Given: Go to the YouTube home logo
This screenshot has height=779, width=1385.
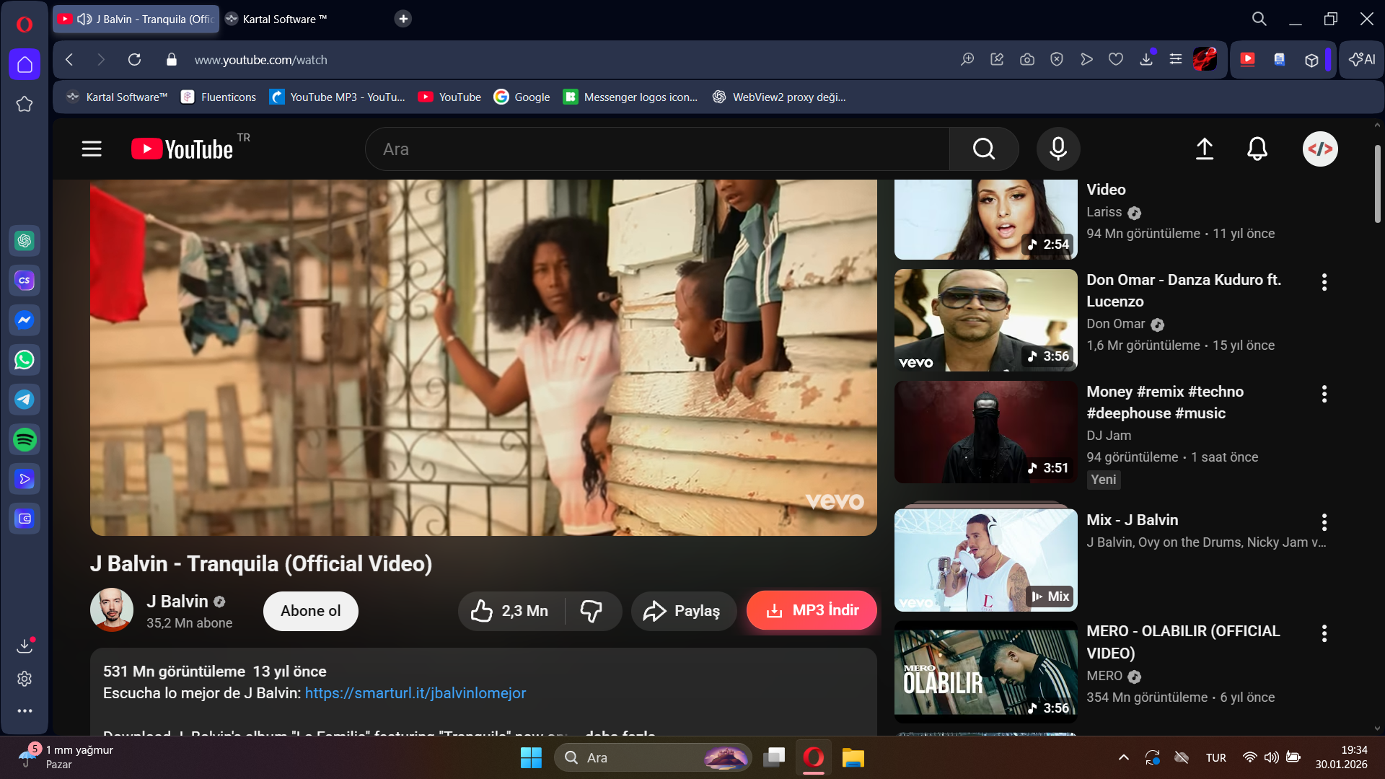Looking at the screenshot, I should (182, 149).
